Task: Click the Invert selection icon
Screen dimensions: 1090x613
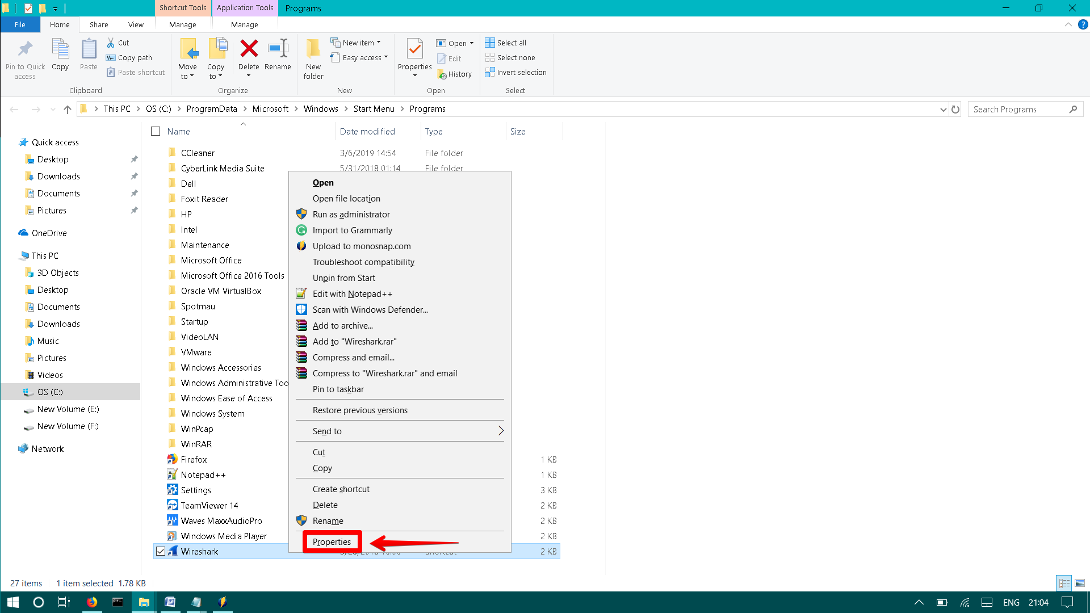Action: point(490,72)
